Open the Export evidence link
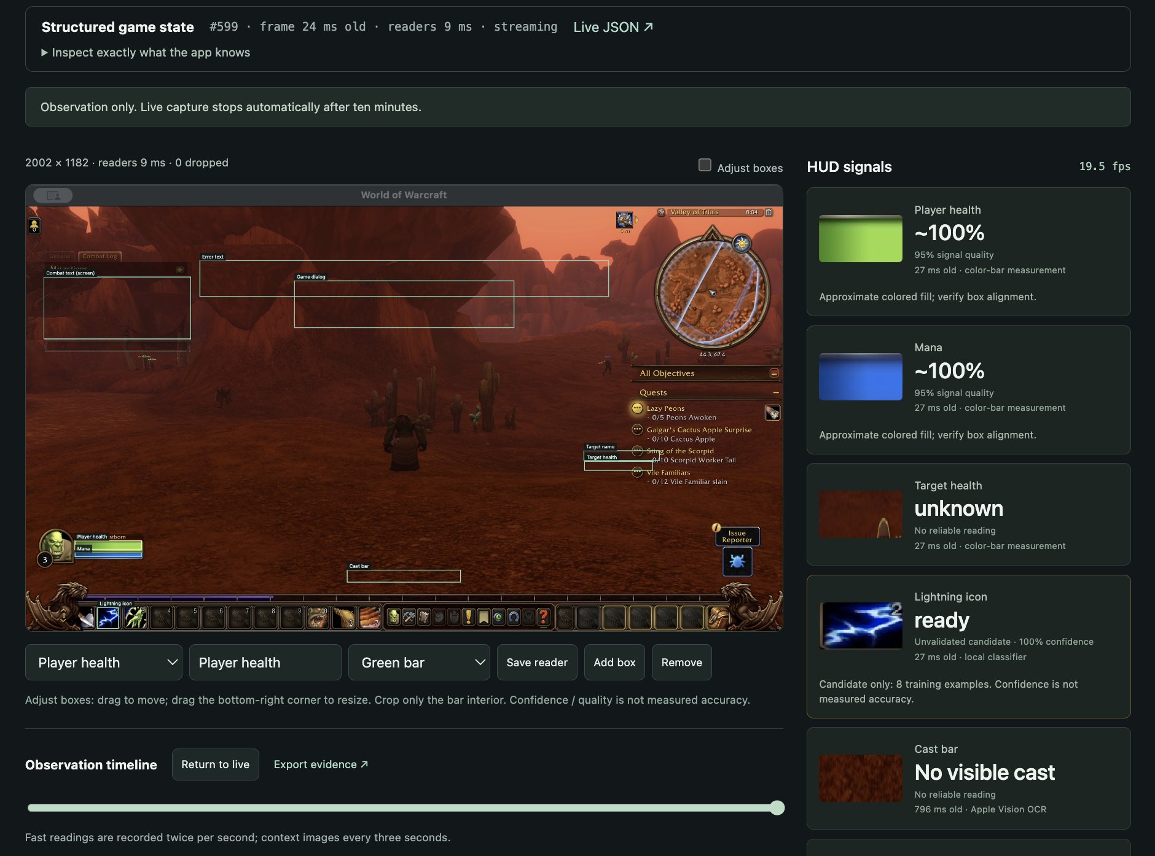Viewport: 1155px width, 856px height. 321,765
